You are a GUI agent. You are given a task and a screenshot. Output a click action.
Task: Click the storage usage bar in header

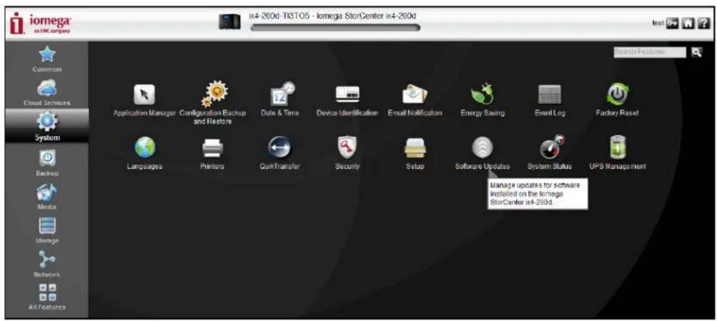coord(335,28)
